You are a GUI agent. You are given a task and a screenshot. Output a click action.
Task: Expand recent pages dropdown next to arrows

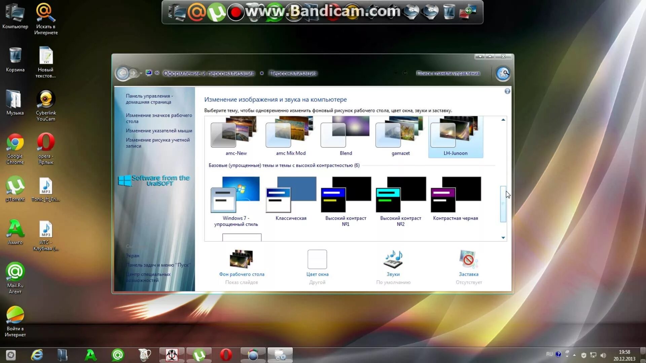[x=141, y=73]
